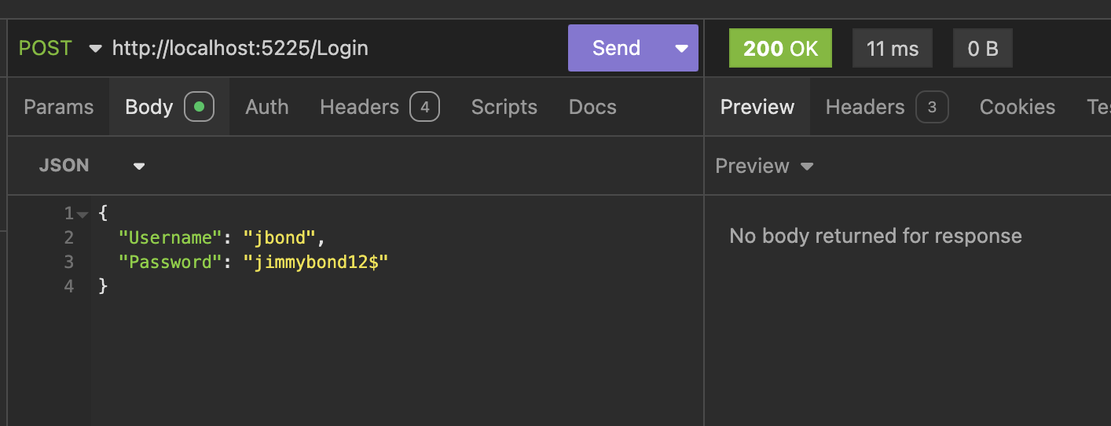
Task: Select the request Body tab
Action: 148,107
